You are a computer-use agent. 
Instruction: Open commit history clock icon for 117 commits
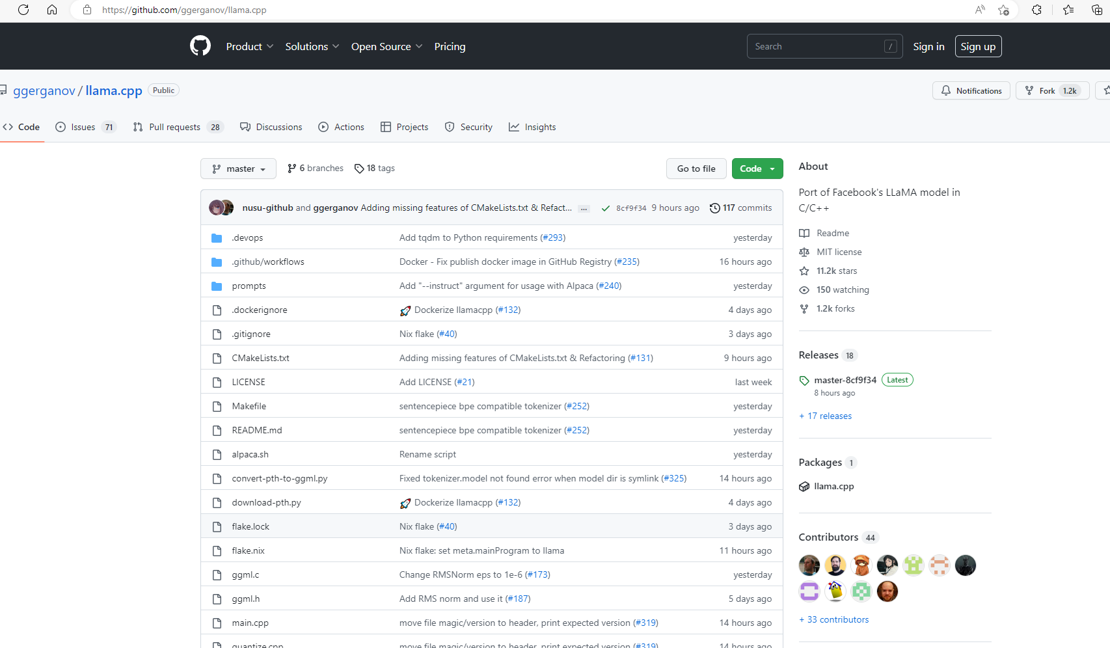point(714,208)
